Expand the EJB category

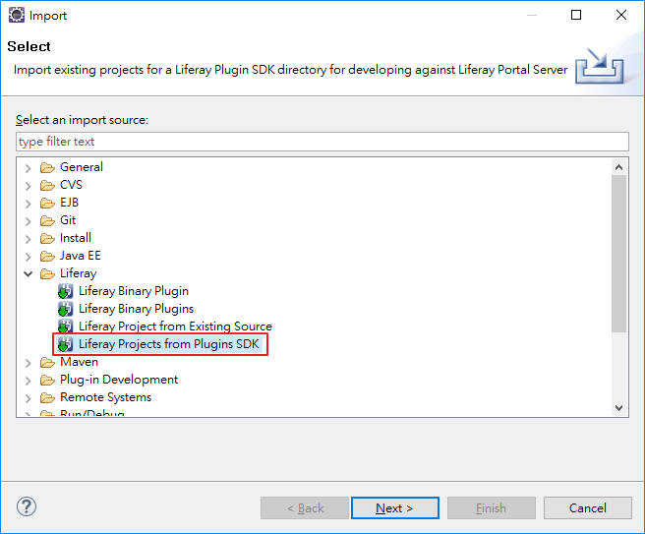pyautogui.click(x=28, y=204)
